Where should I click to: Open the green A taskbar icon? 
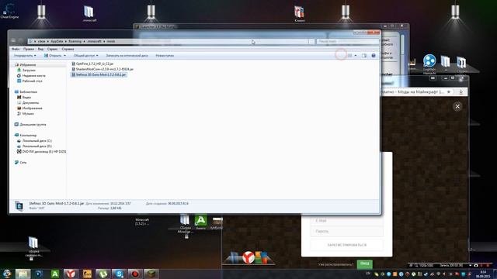click(x=55, y=274)
